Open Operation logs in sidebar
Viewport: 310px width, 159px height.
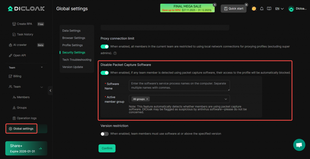pos(27,118)
